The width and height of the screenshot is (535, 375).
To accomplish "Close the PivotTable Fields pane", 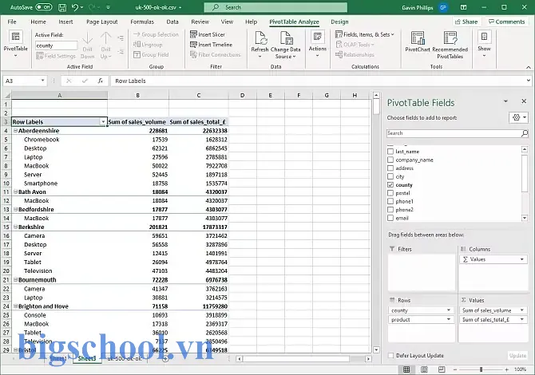I will tap(524, 101).
